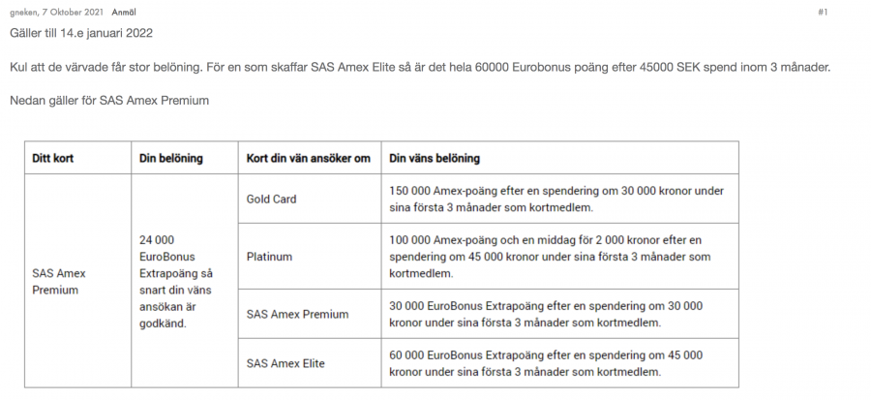The width and height of the screenshot is (871, 400).
Task: Click the Gold Card table cell
Action: coord(272,199)
